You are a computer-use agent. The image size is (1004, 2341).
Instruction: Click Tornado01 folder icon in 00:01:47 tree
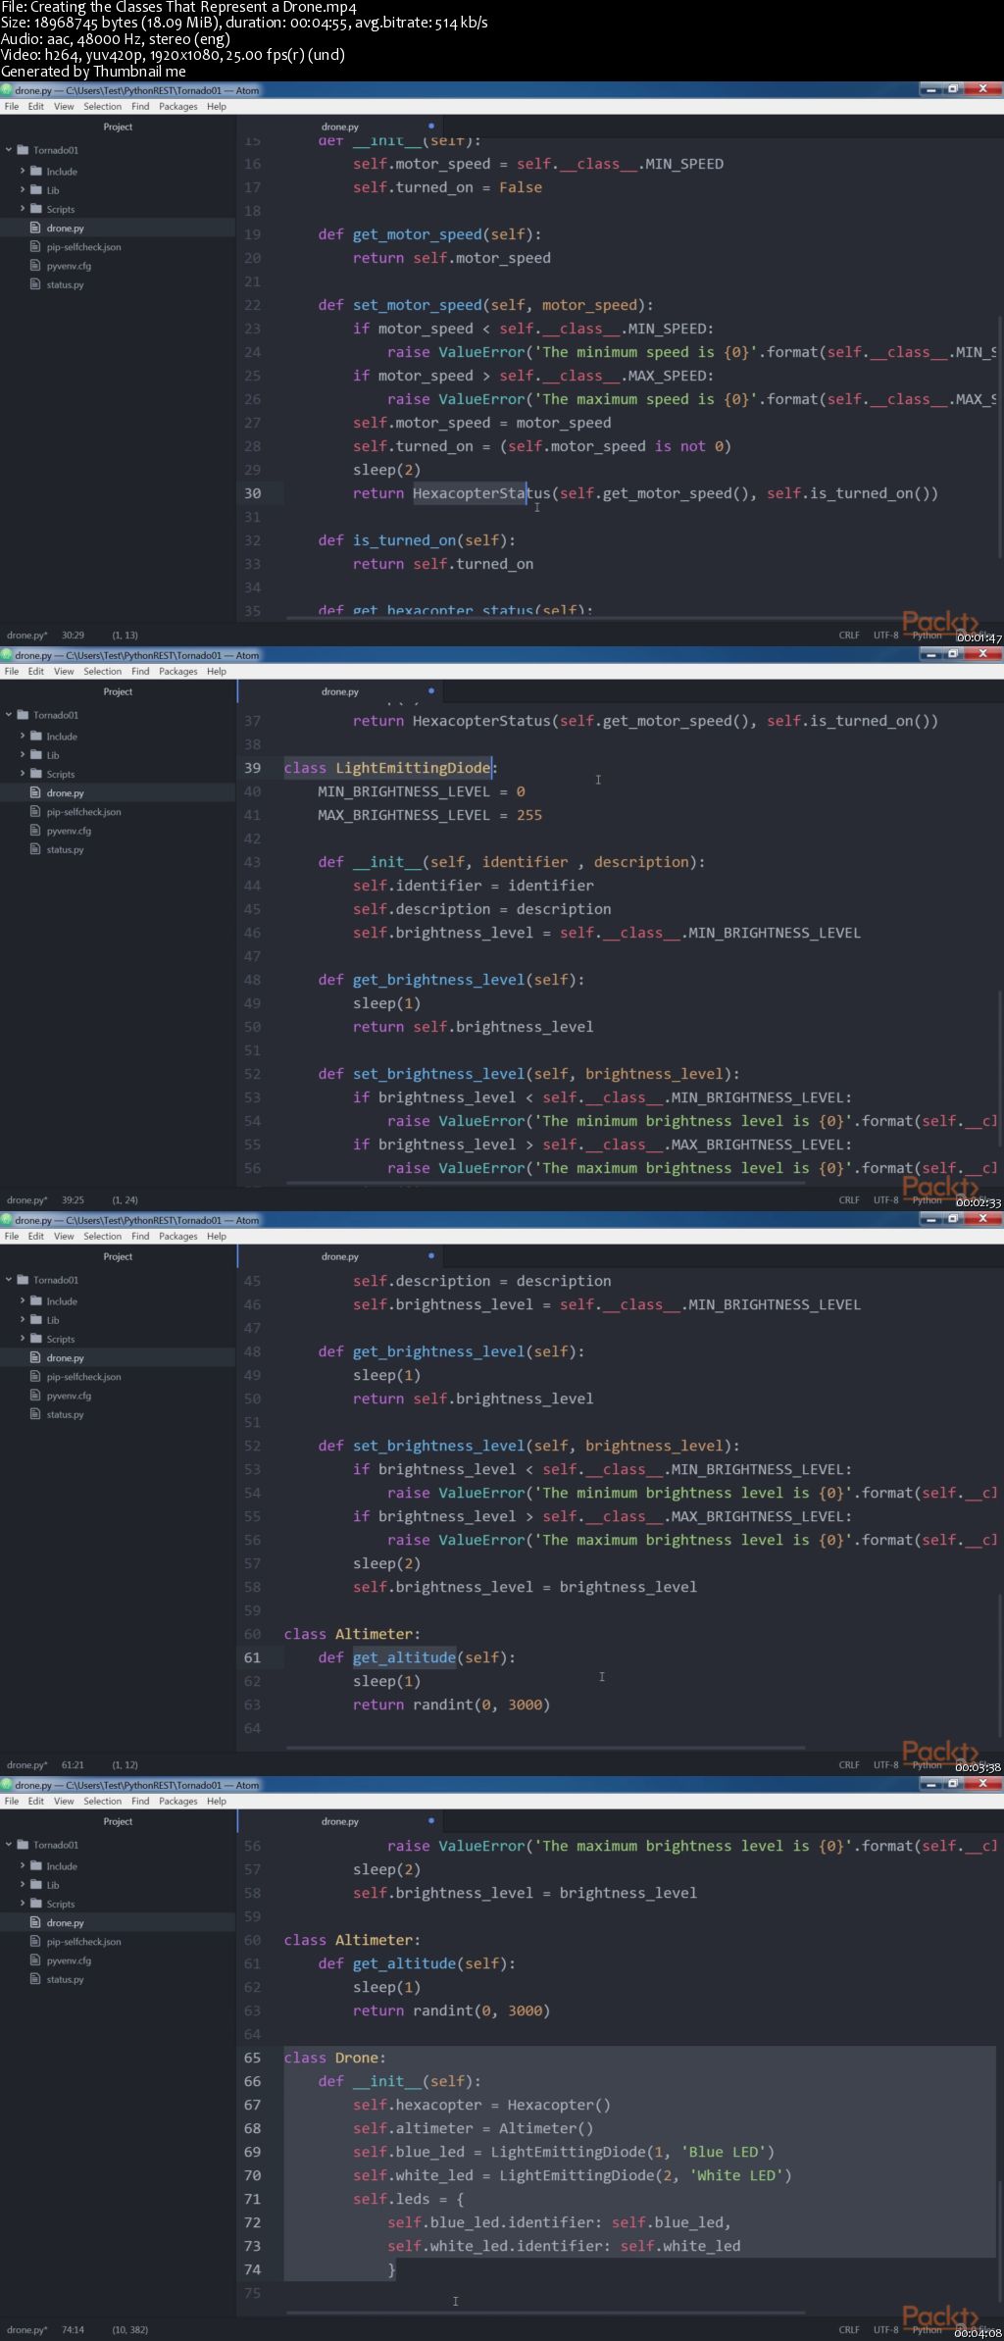(x=23, y=150)
